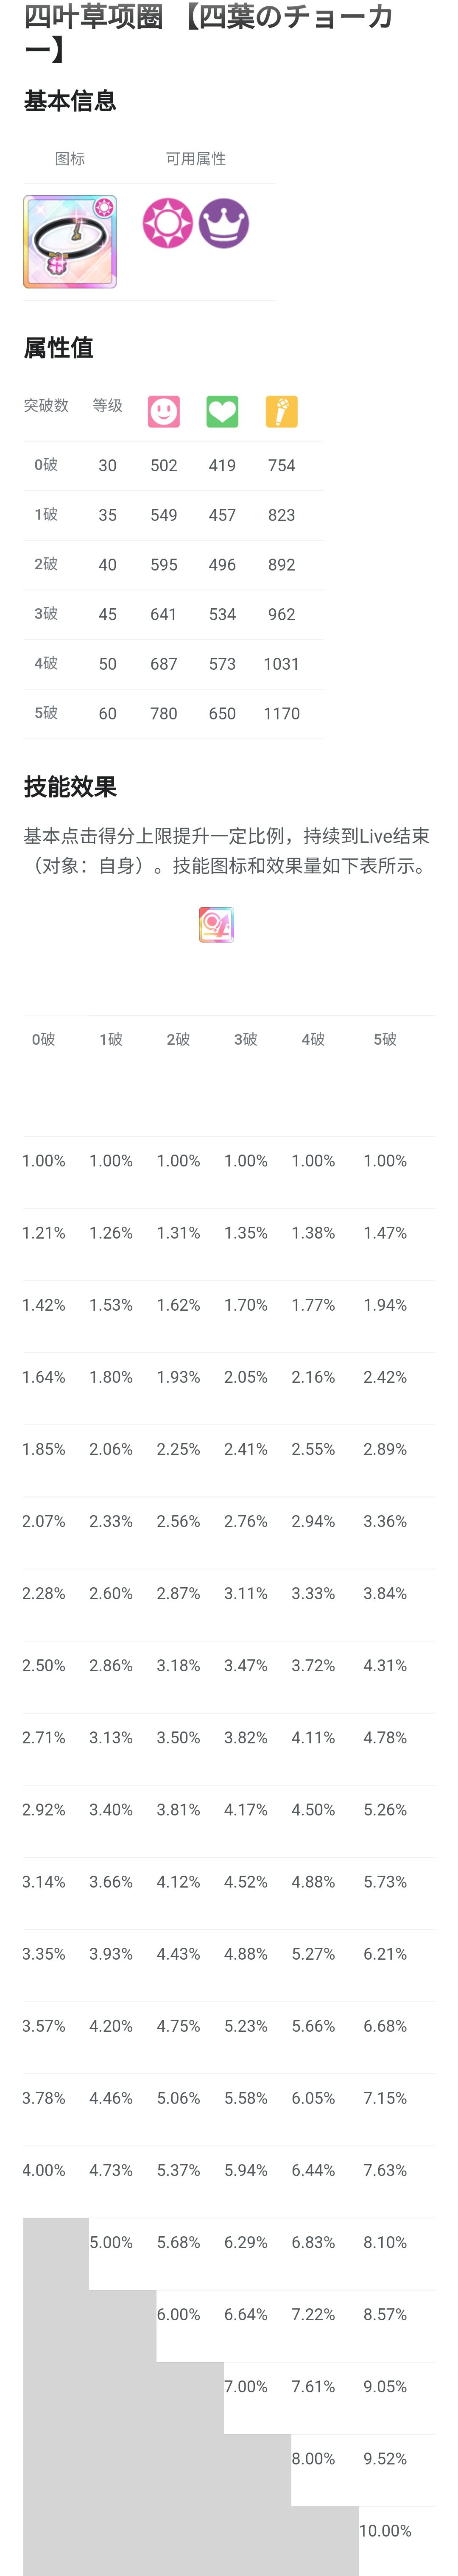Click the 属性值 section heading
The image size is (458, 2576).
59,347
